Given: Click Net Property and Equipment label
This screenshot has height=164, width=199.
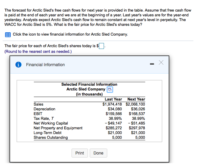Looking at the screenshot, I should pos(58,128).
